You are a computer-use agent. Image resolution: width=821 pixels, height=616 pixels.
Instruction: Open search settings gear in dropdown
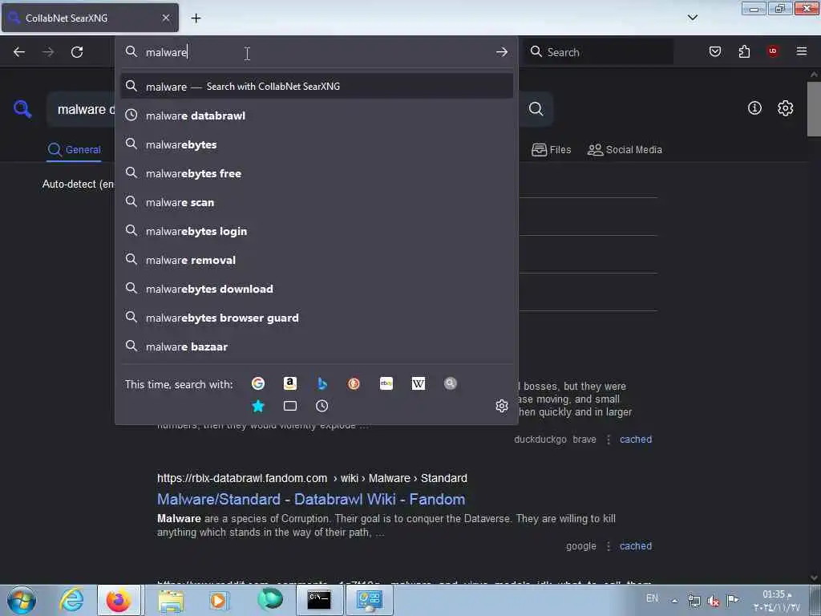tap(502, 406)
